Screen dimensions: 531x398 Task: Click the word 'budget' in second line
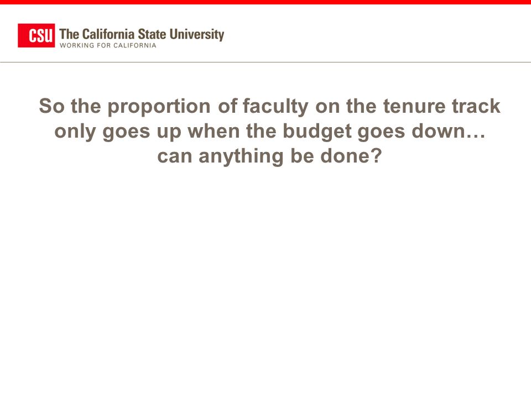(x=317, y=132)
